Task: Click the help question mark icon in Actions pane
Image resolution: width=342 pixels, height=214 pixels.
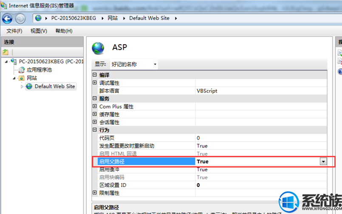Action: click(x=340, y=72)
